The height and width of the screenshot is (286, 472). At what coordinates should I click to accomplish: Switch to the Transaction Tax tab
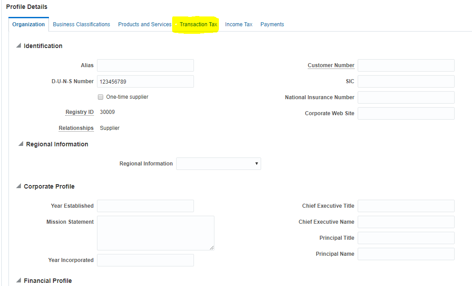point(198,24)
